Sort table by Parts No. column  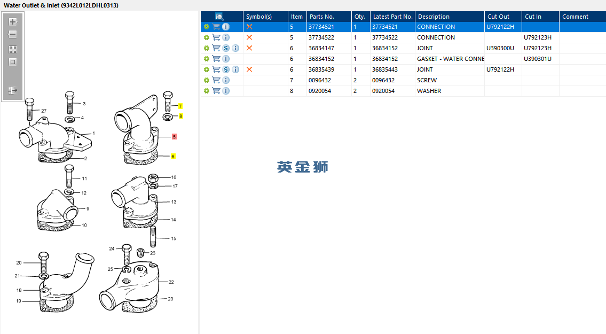(x=322, y=17)
